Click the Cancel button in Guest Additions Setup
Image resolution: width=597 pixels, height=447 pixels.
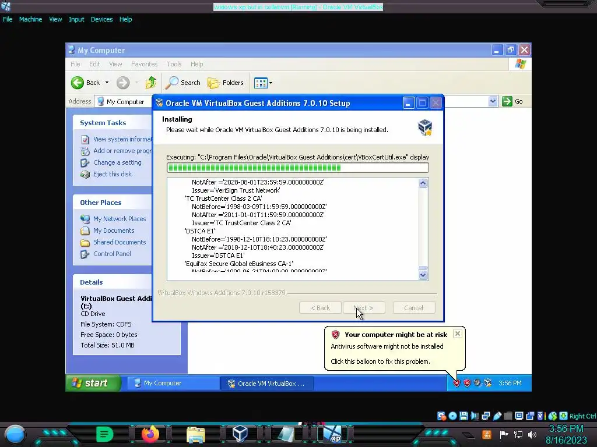tap(413, 308)
